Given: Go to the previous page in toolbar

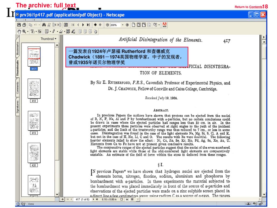Looking at the screenshot, I should point(78,25).
